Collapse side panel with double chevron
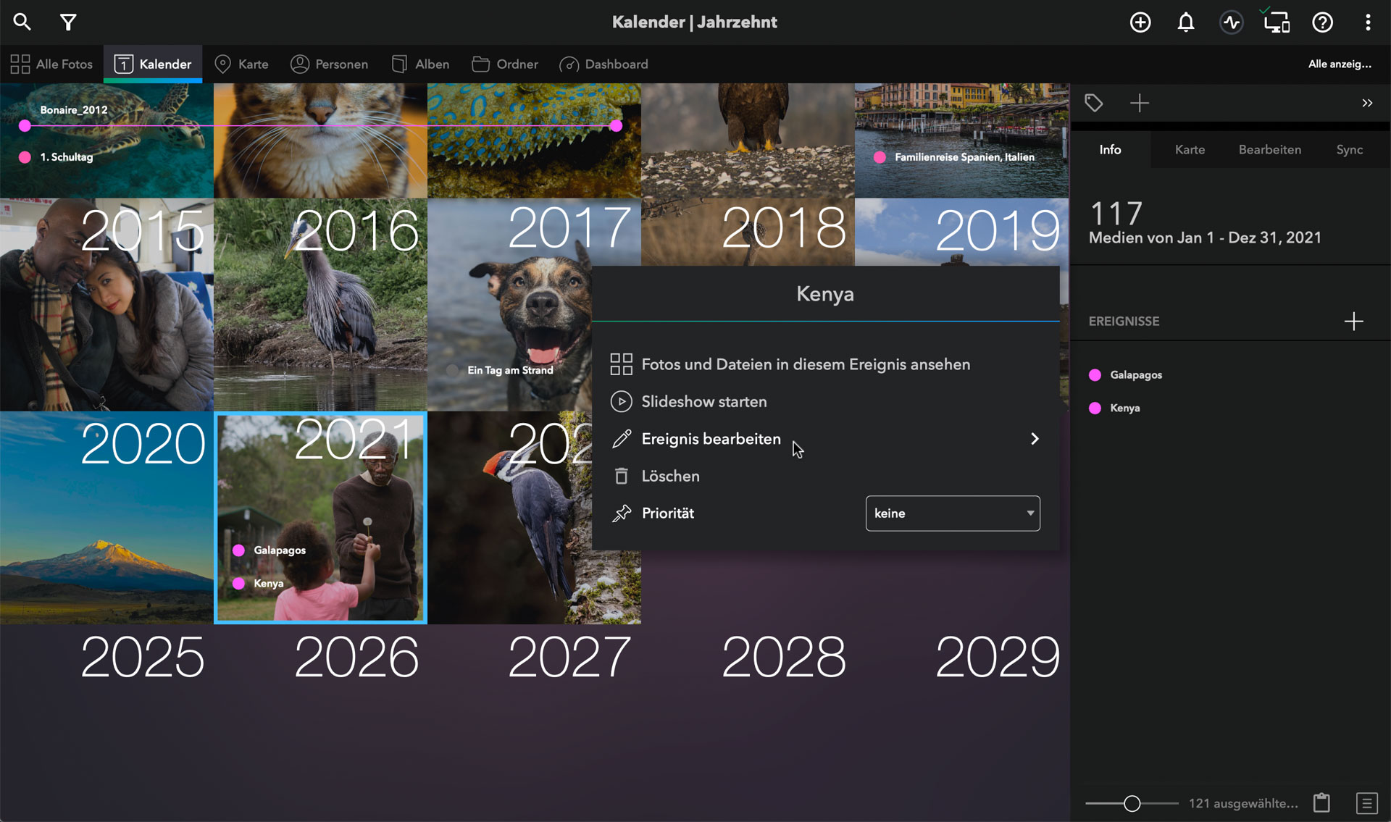The width and height of the screenshot is (1391, 822). (1367, 103)
